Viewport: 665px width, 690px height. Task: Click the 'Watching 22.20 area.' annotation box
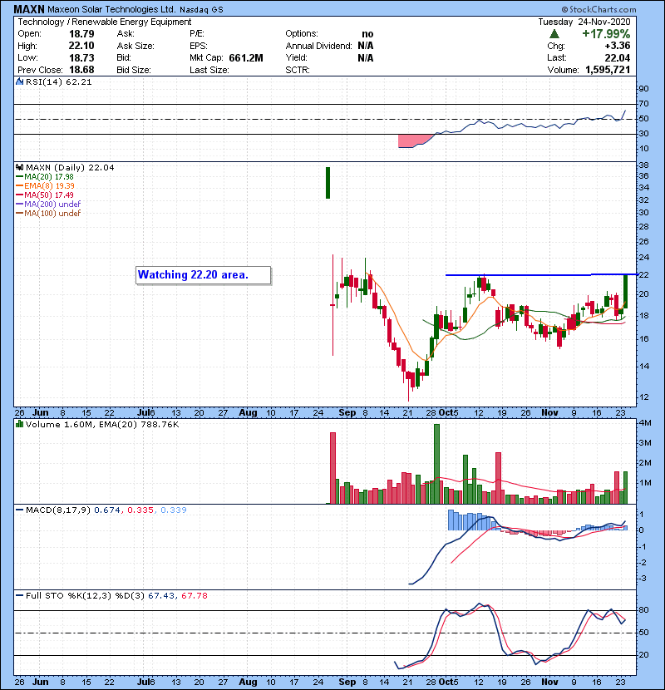coord(204,275)
